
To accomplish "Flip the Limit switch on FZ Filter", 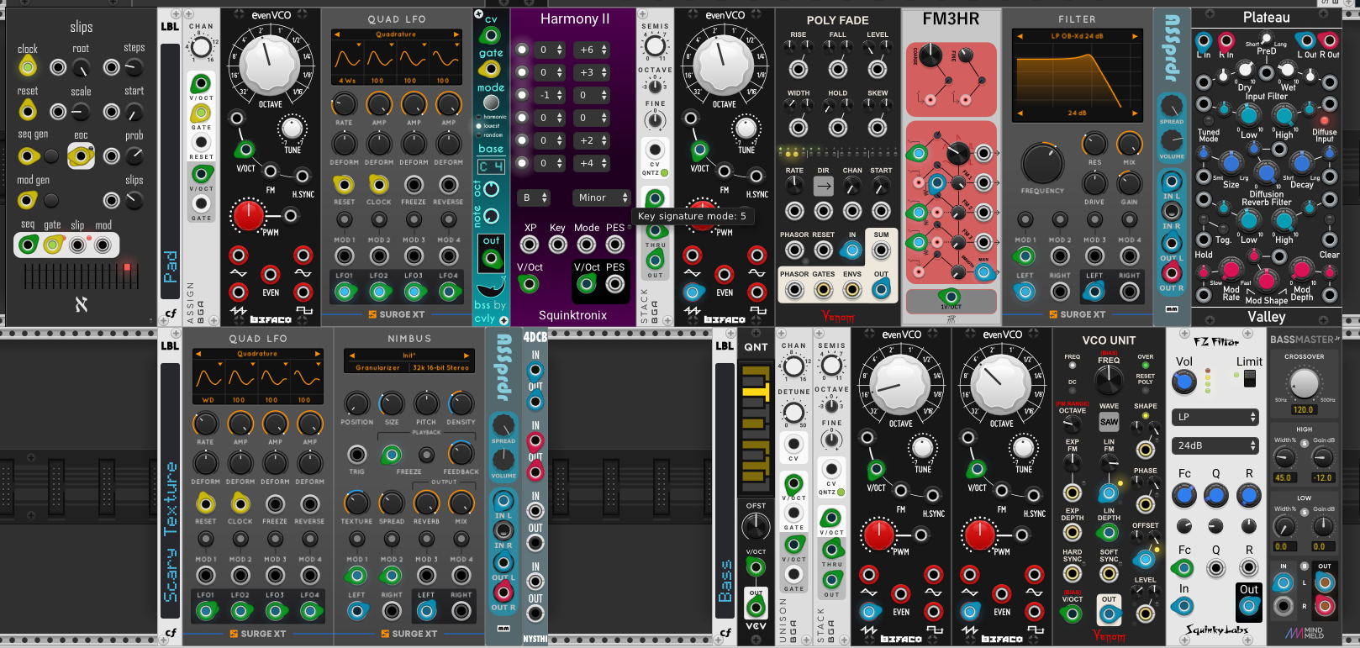I will (x=1250, y=378).
